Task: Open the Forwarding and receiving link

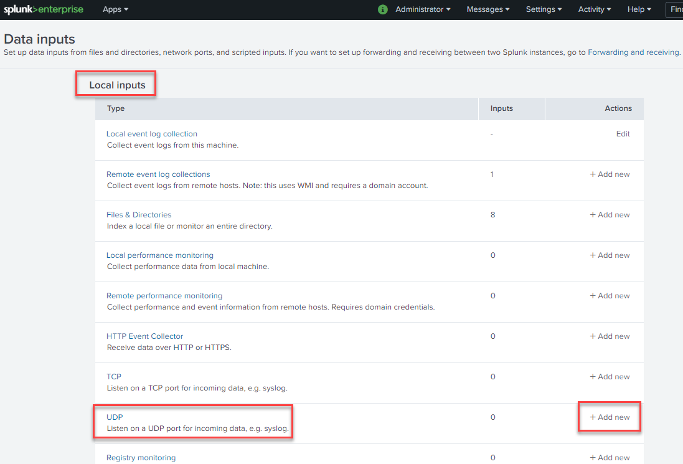Action: (x=633, y=52)
